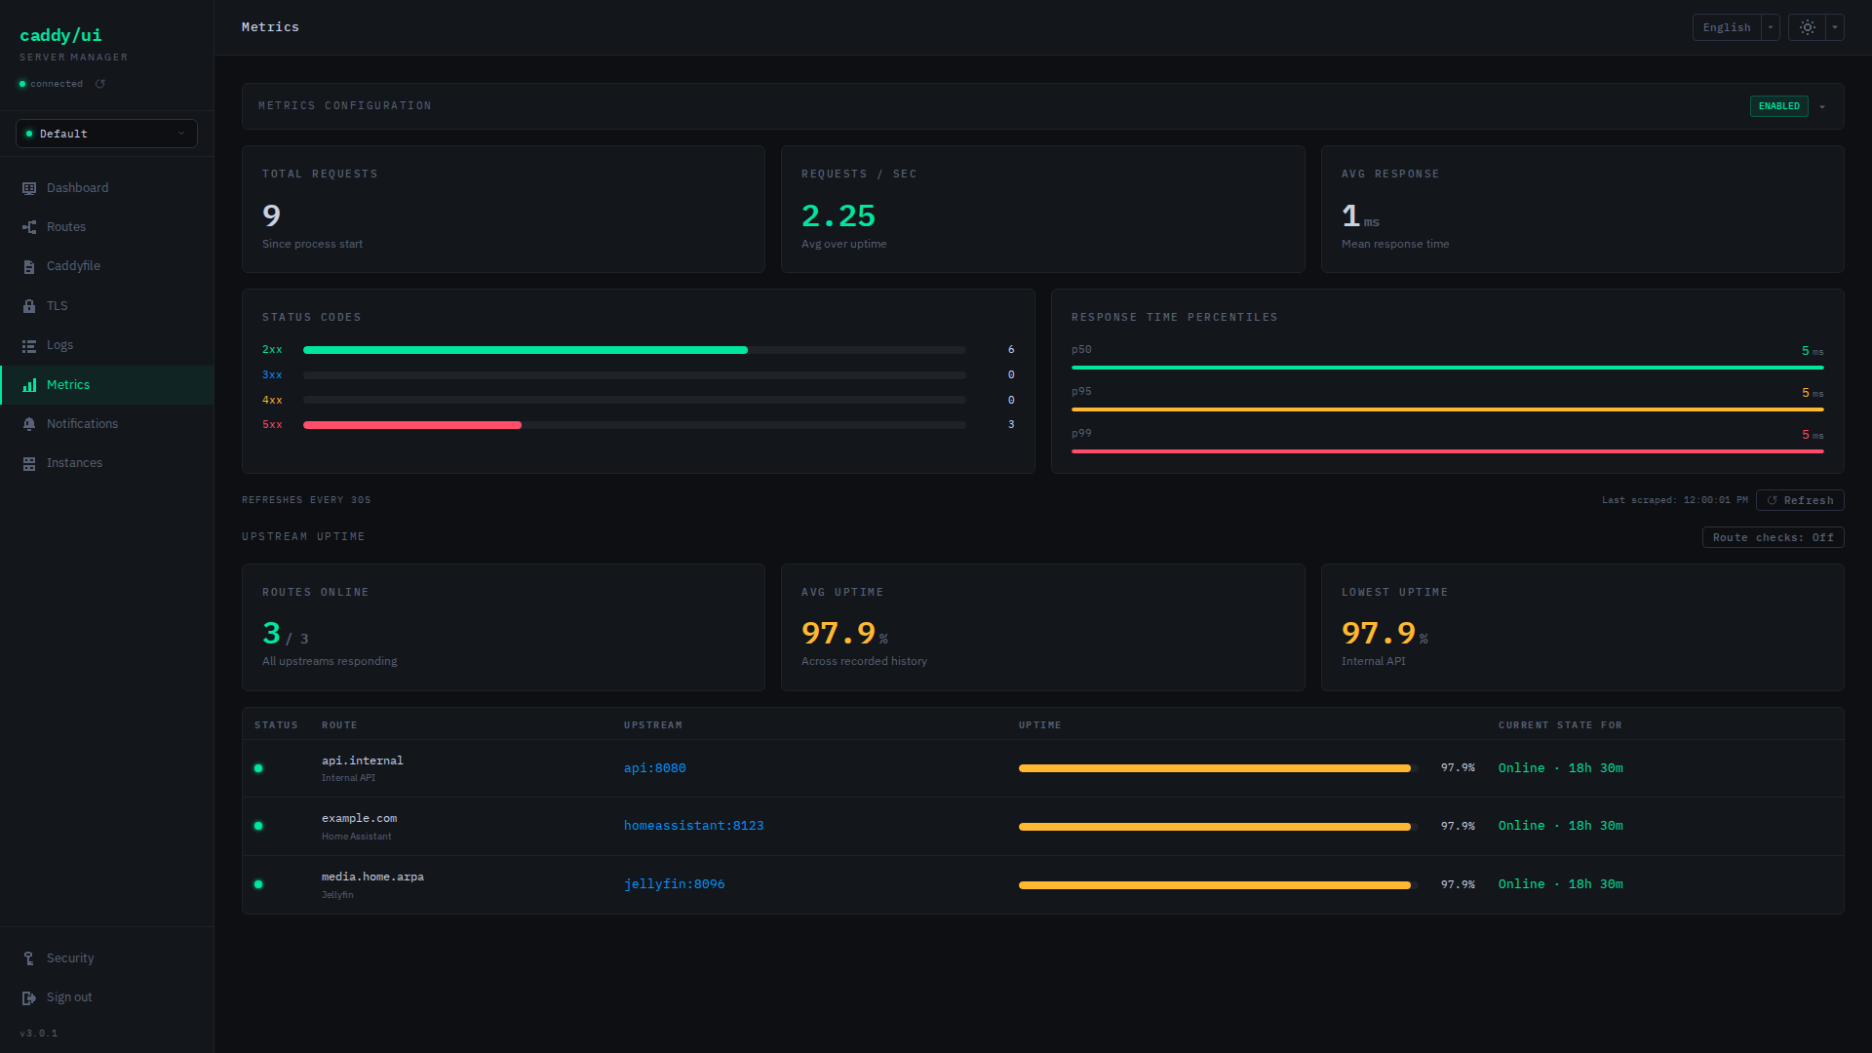Viewport: 1872px width, 1053px height.
Task: Click the 2xx status code bar
Action: pos(635,349)
